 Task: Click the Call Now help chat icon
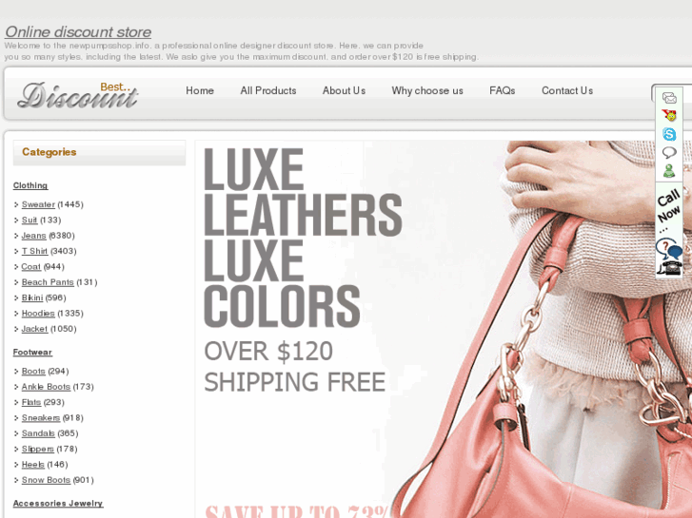coord(668,249)
